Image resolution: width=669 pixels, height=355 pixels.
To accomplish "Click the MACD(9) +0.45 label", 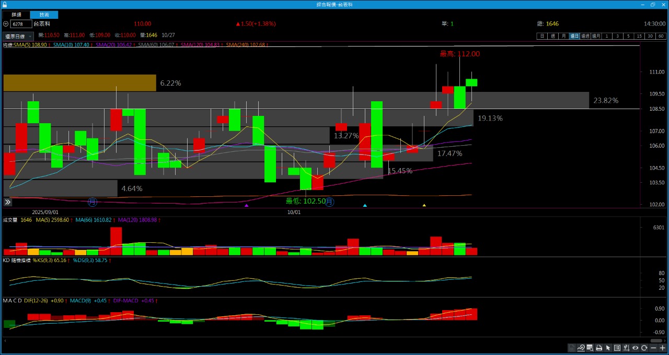I will 88,301.
